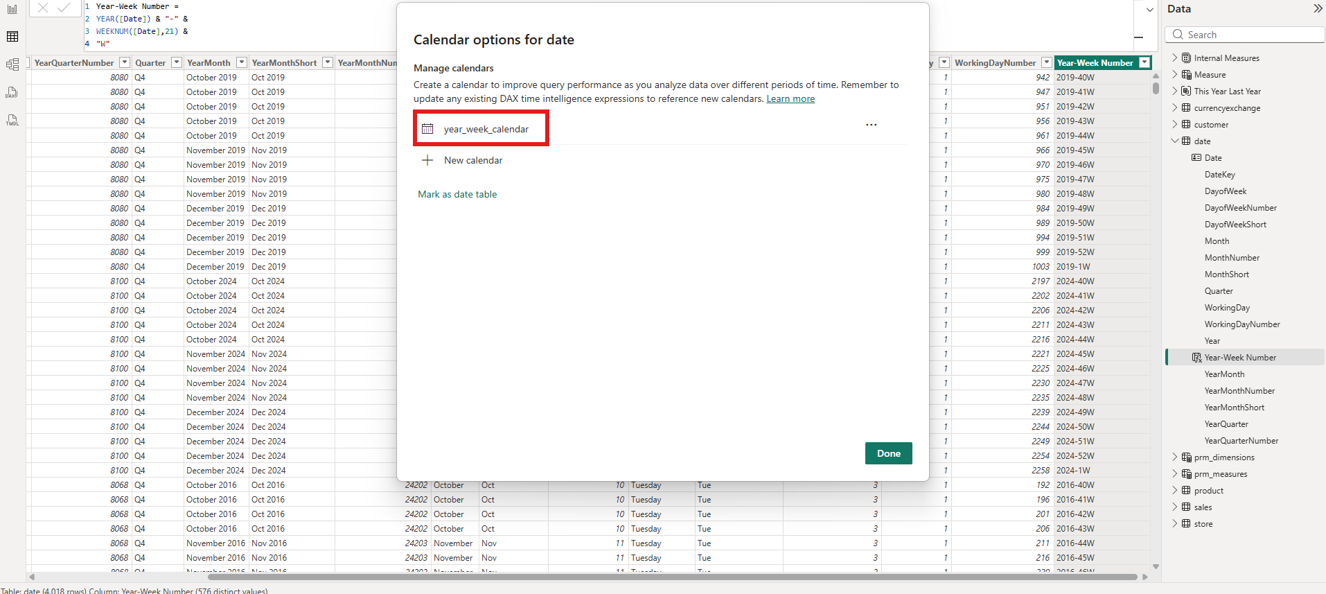Screen dimensions: 1326x594
Task: Select WorkingDay field
Action: tap(1228, 308)
